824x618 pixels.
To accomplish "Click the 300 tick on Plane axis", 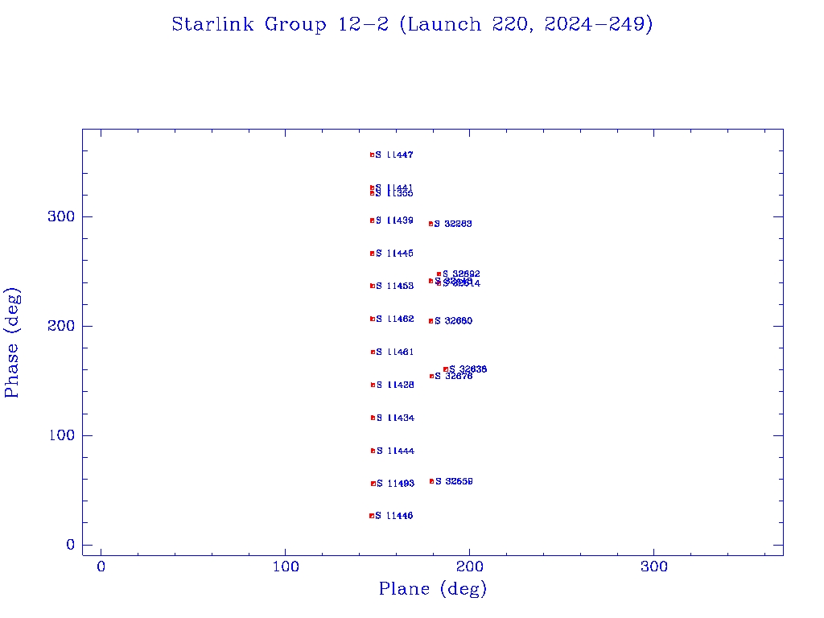I will pyautogui.click(x=653, y=566).
